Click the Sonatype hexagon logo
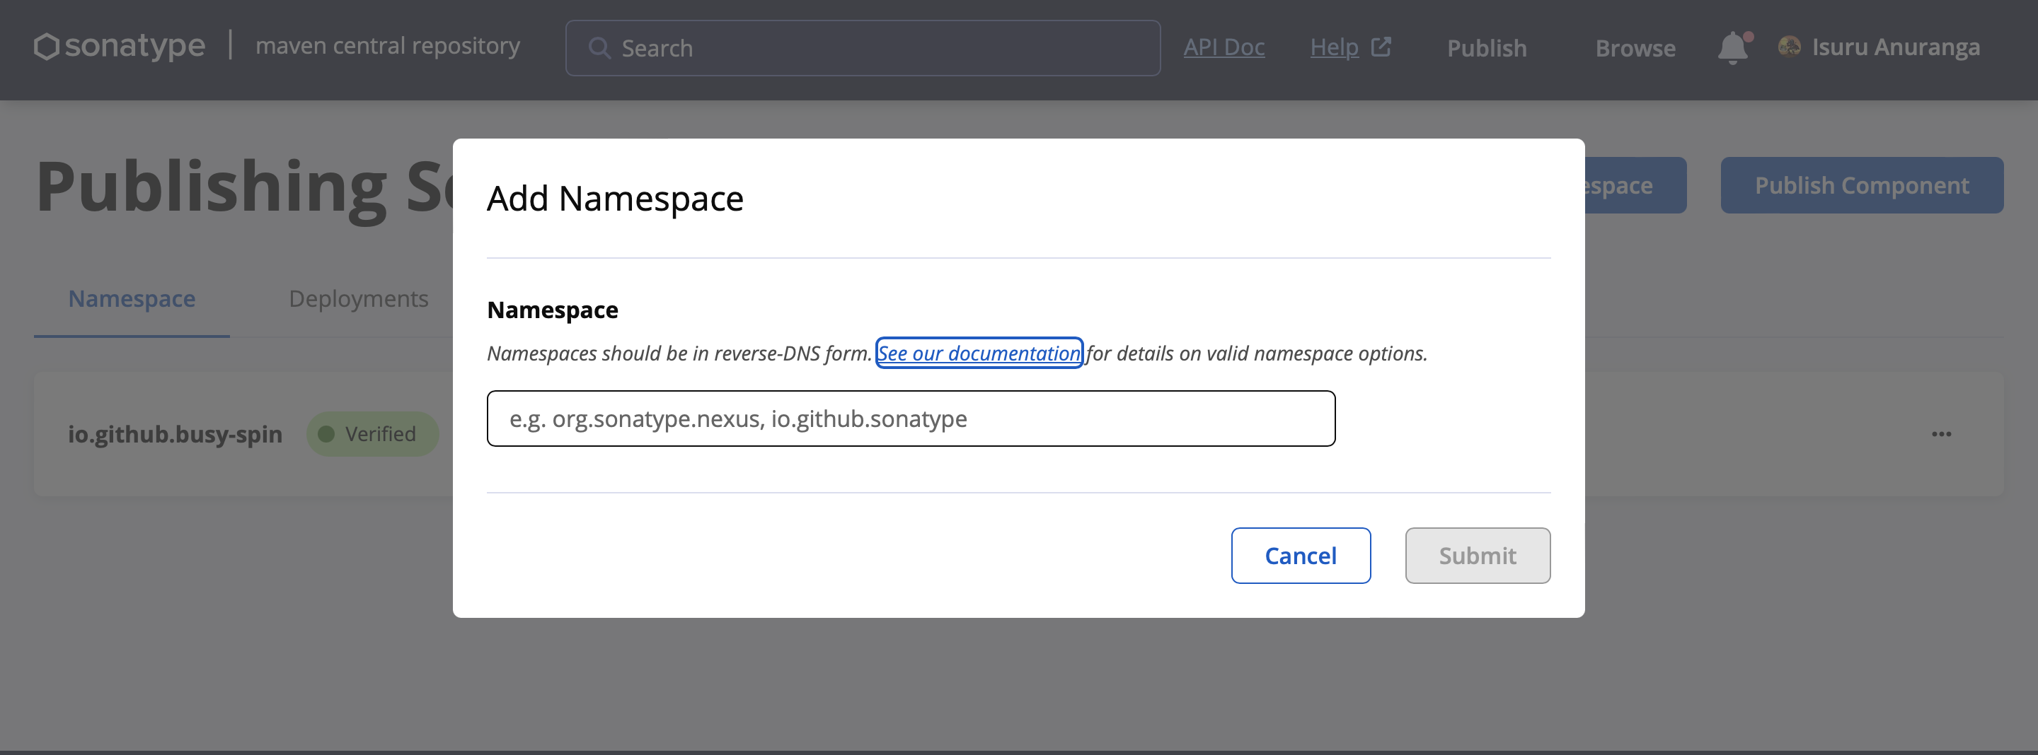This screenshot has width=2038, height=755. point(47,46)
